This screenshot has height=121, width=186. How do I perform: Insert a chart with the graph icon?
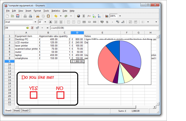pyautogui.click(x=107, y=16)
